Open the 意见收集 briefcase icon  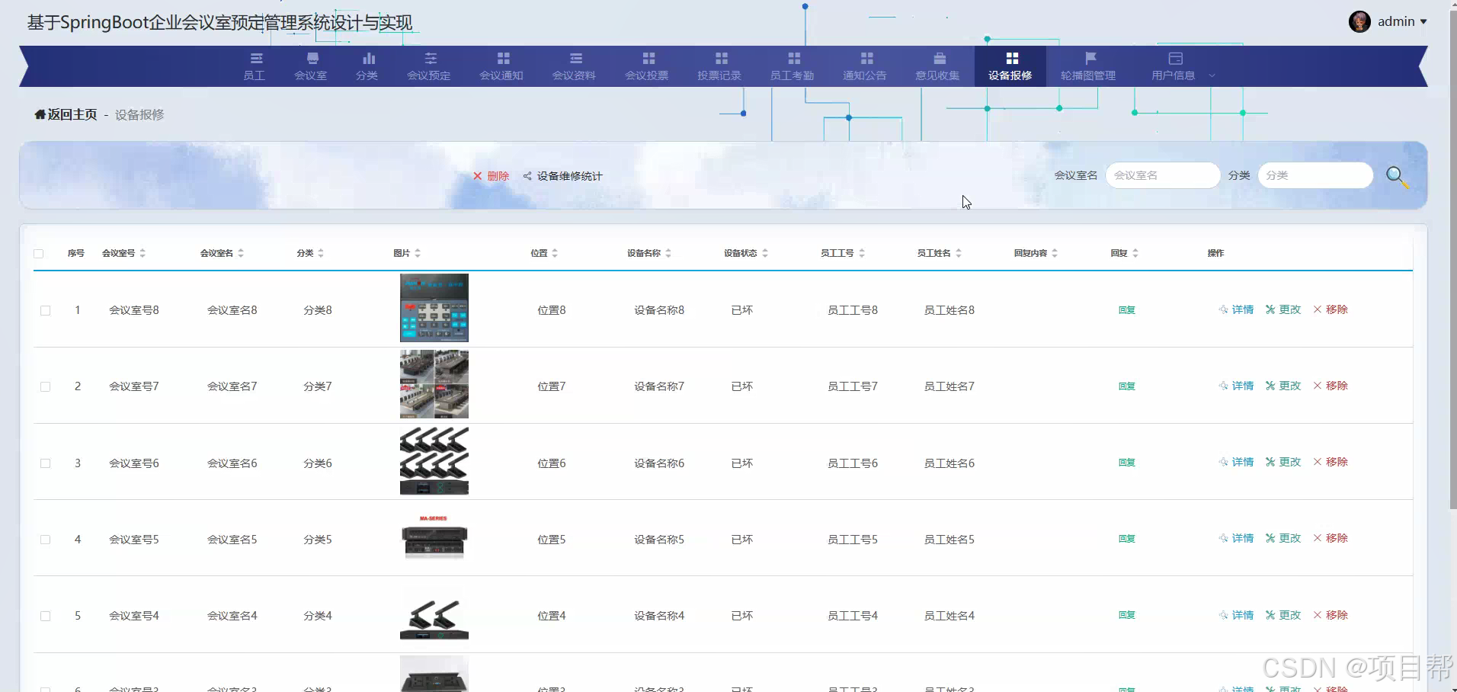click(940, 59)
